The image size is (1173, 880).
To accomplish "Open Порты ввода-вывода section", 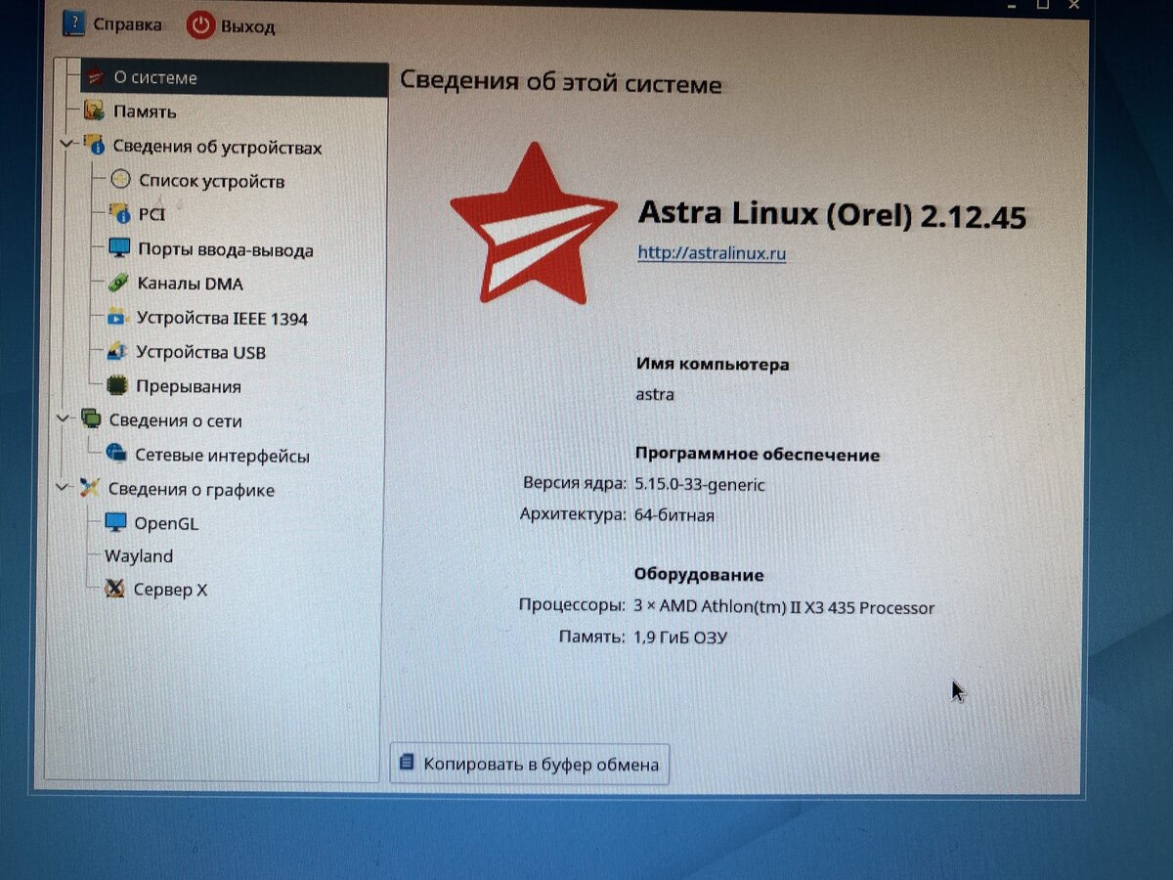I will (225, 249).
